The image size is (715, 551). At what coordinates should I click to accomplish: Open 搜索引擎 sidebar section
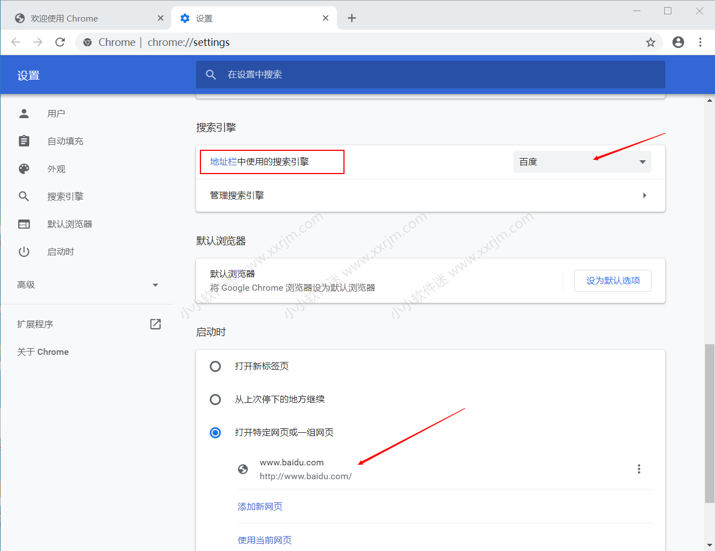(65, 196)
